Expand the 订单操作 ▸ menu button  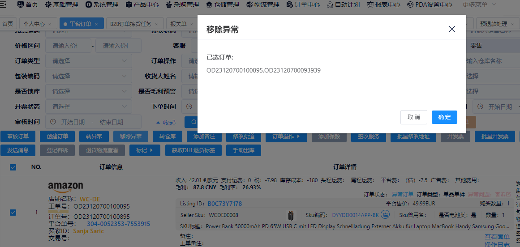(286, 136)
